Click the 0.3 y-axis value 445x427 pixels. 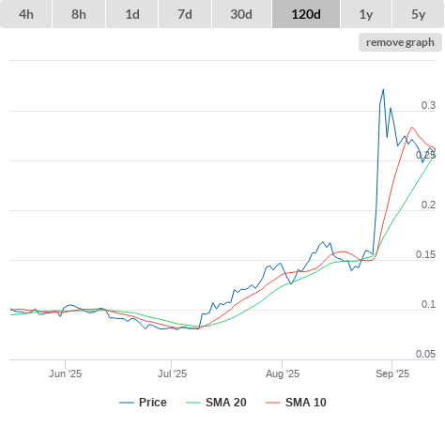point(428,105)
